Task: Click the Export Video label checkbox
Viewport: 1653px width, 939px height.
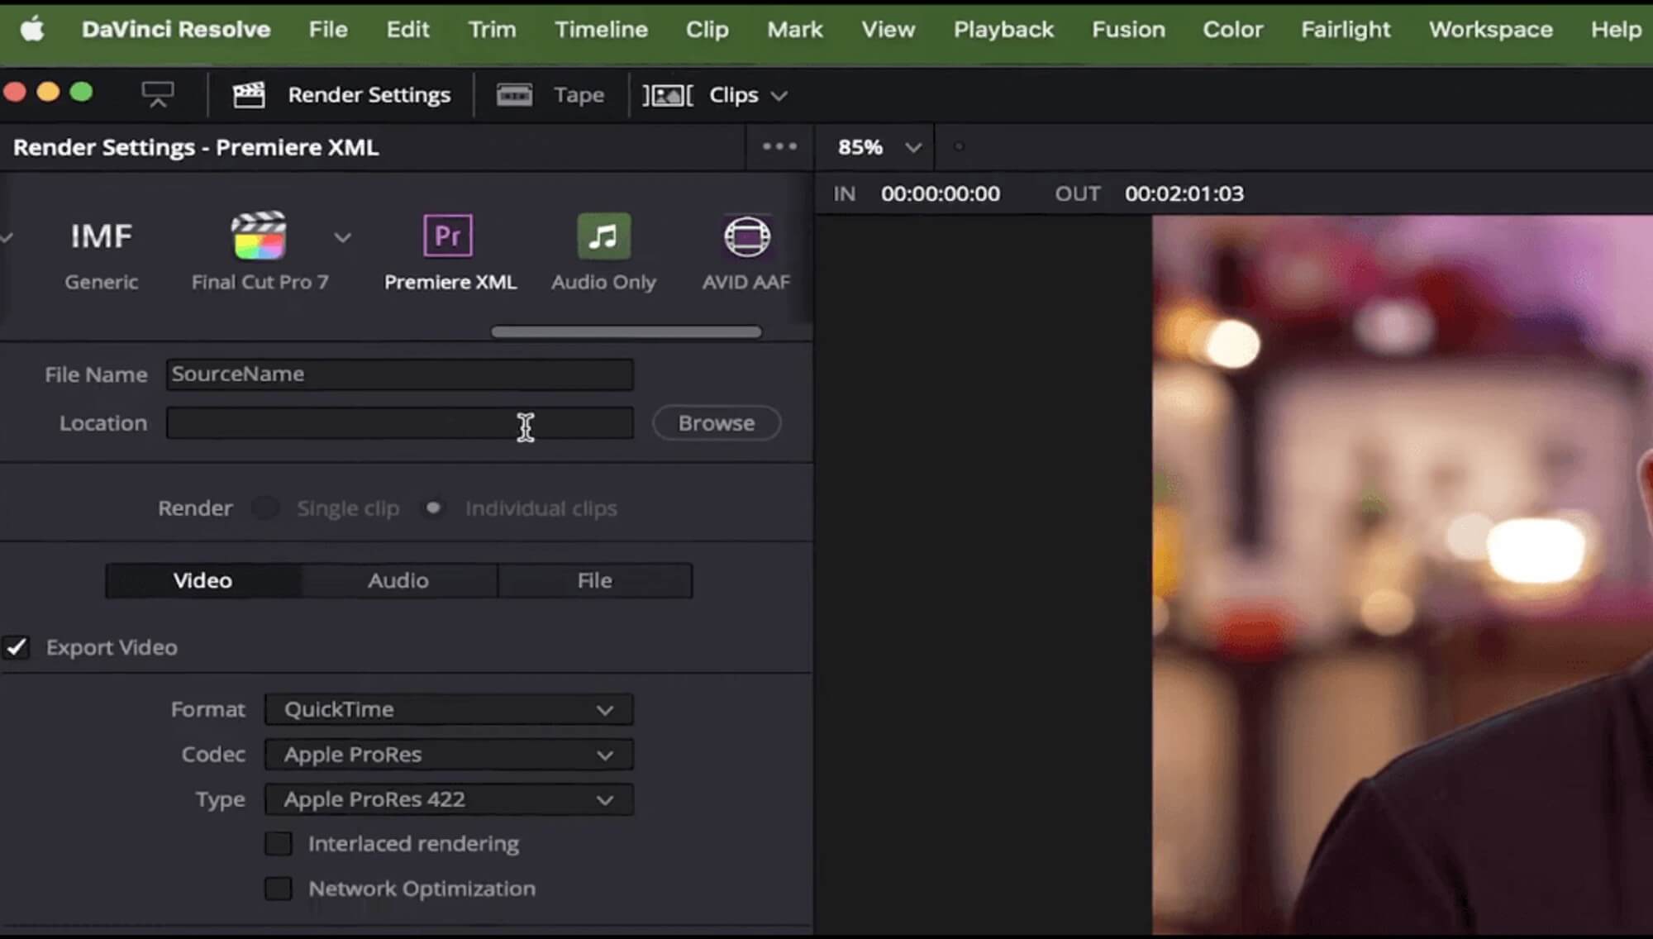Action: pyautogui.click(x=16, y=647)
